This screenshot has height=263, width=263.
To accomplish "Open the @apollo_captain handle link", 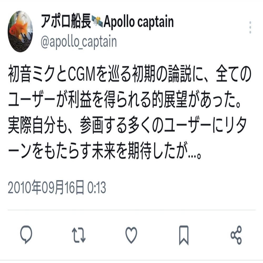I will [79, 42].
